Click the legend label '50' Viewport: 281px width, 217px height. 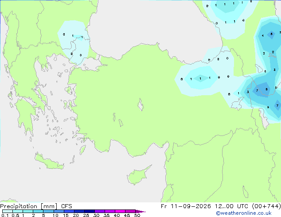click(137, 215)
